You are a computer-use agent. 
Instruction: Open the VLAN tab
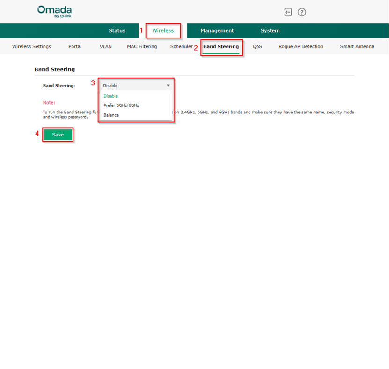(x=105, y=46)
